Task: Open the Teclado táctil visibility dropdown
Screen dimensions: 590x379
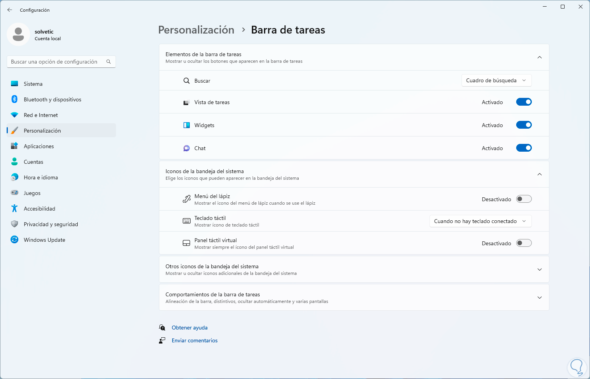Action: coord(480,221)
